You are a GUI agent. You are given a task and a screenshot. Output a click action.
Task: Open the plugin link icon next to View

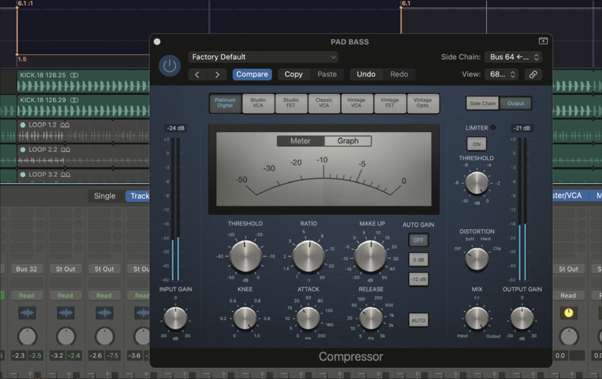click(x=533, y=74)
